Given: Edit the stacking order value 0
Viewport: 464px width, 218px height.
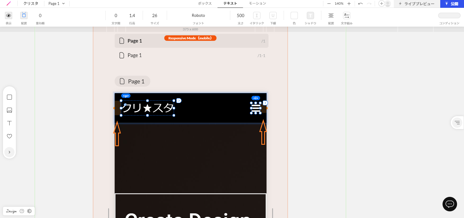Looking at the screenshot, I should pyautogui.click(x=40, y=16).
